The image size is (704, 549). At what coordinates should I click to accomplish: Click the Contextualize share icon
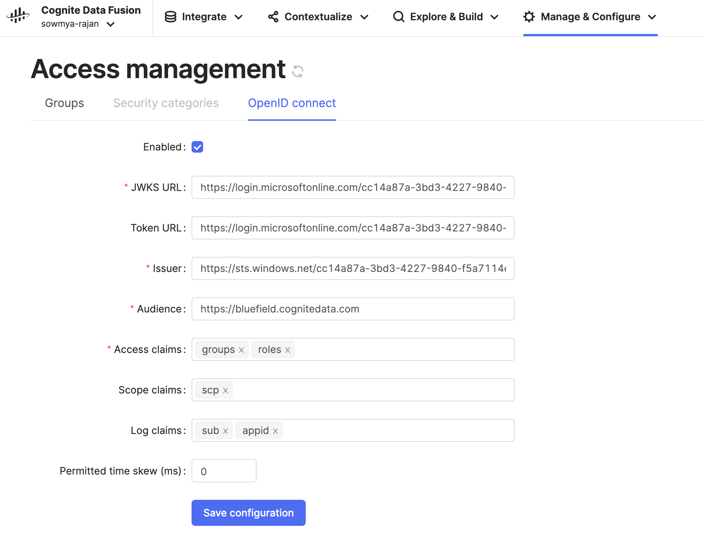(273, 17)
